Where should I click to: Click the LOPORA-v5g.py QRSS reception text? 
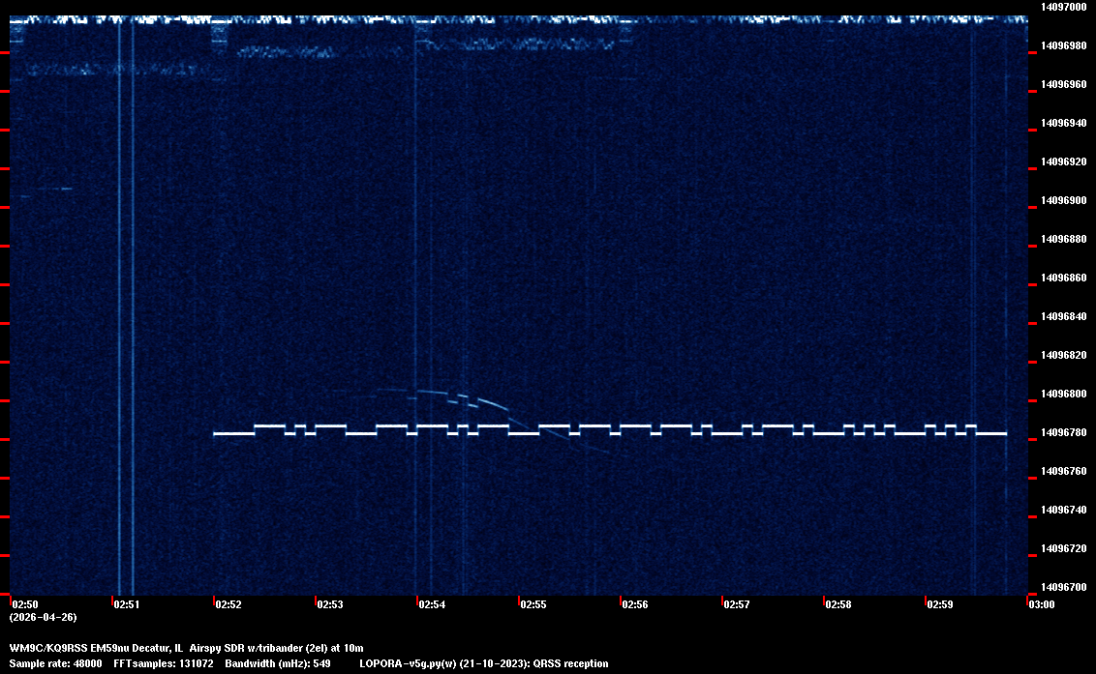[484, 663]
